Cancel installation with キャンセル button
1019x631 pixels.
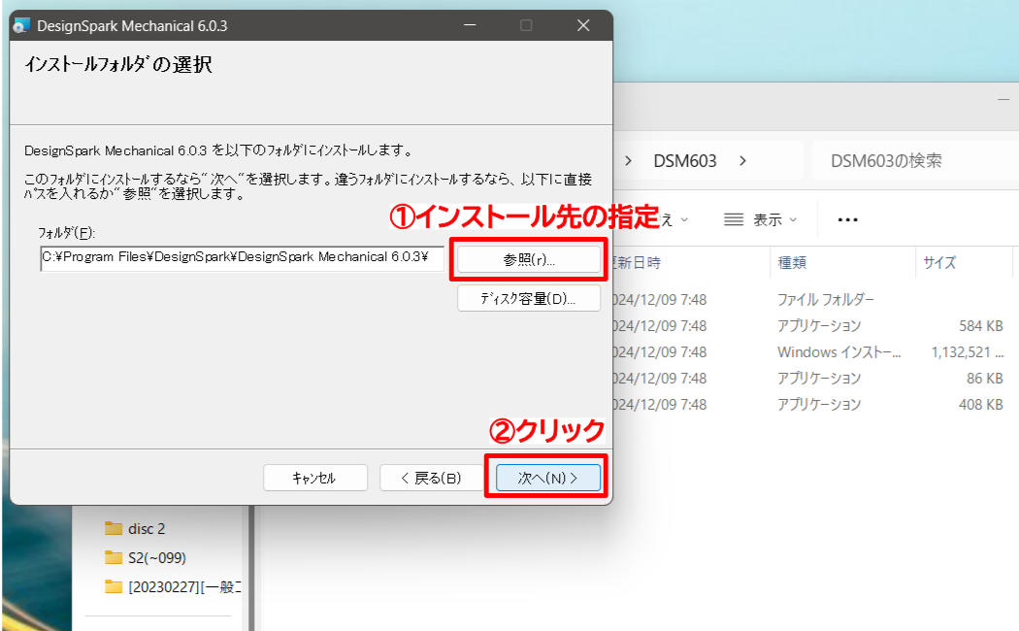tap(314, 478)
